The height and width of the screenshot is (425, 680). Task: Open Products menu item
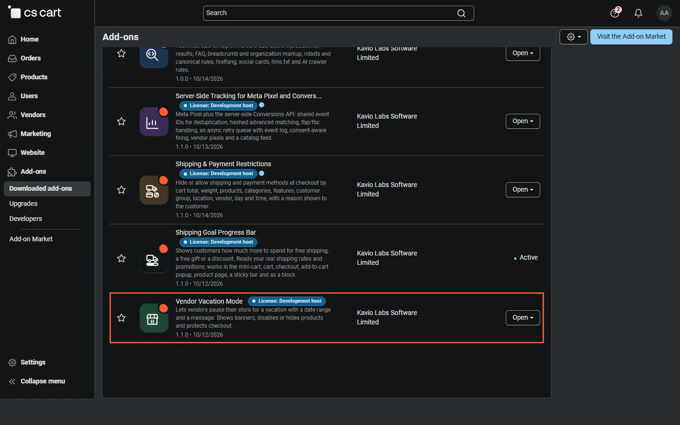pos(34,77)
